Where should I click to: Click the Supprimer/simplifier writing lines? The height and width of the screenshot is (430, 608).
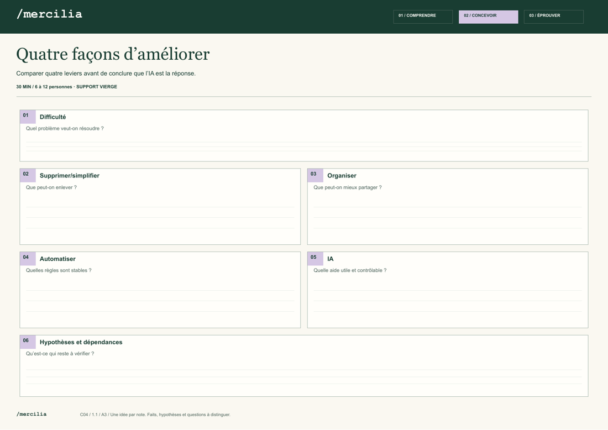(x=160, y=218)
